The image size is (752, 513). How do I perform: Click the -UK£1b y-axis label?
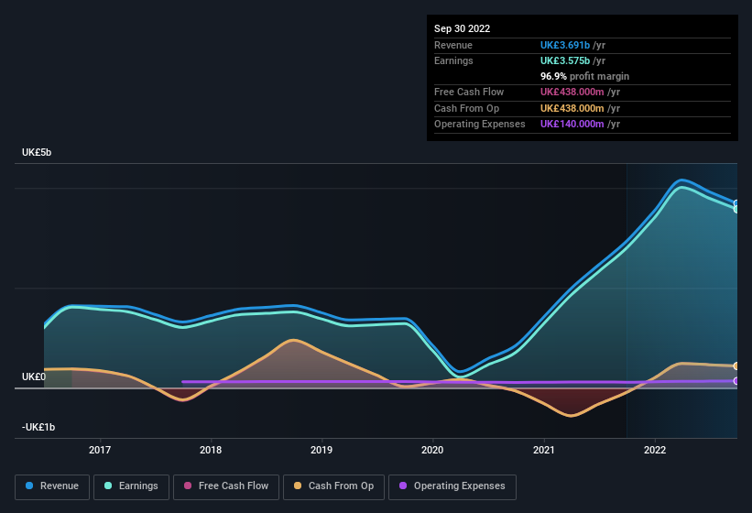38,427
